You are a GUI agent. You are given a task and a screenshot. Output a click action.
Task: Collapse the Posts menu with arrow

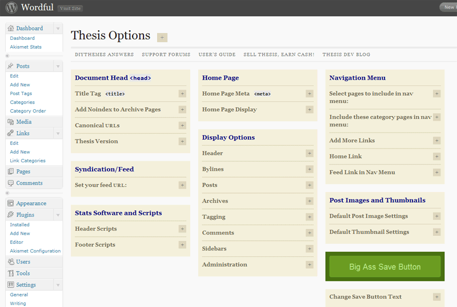(x=57, y=66)
